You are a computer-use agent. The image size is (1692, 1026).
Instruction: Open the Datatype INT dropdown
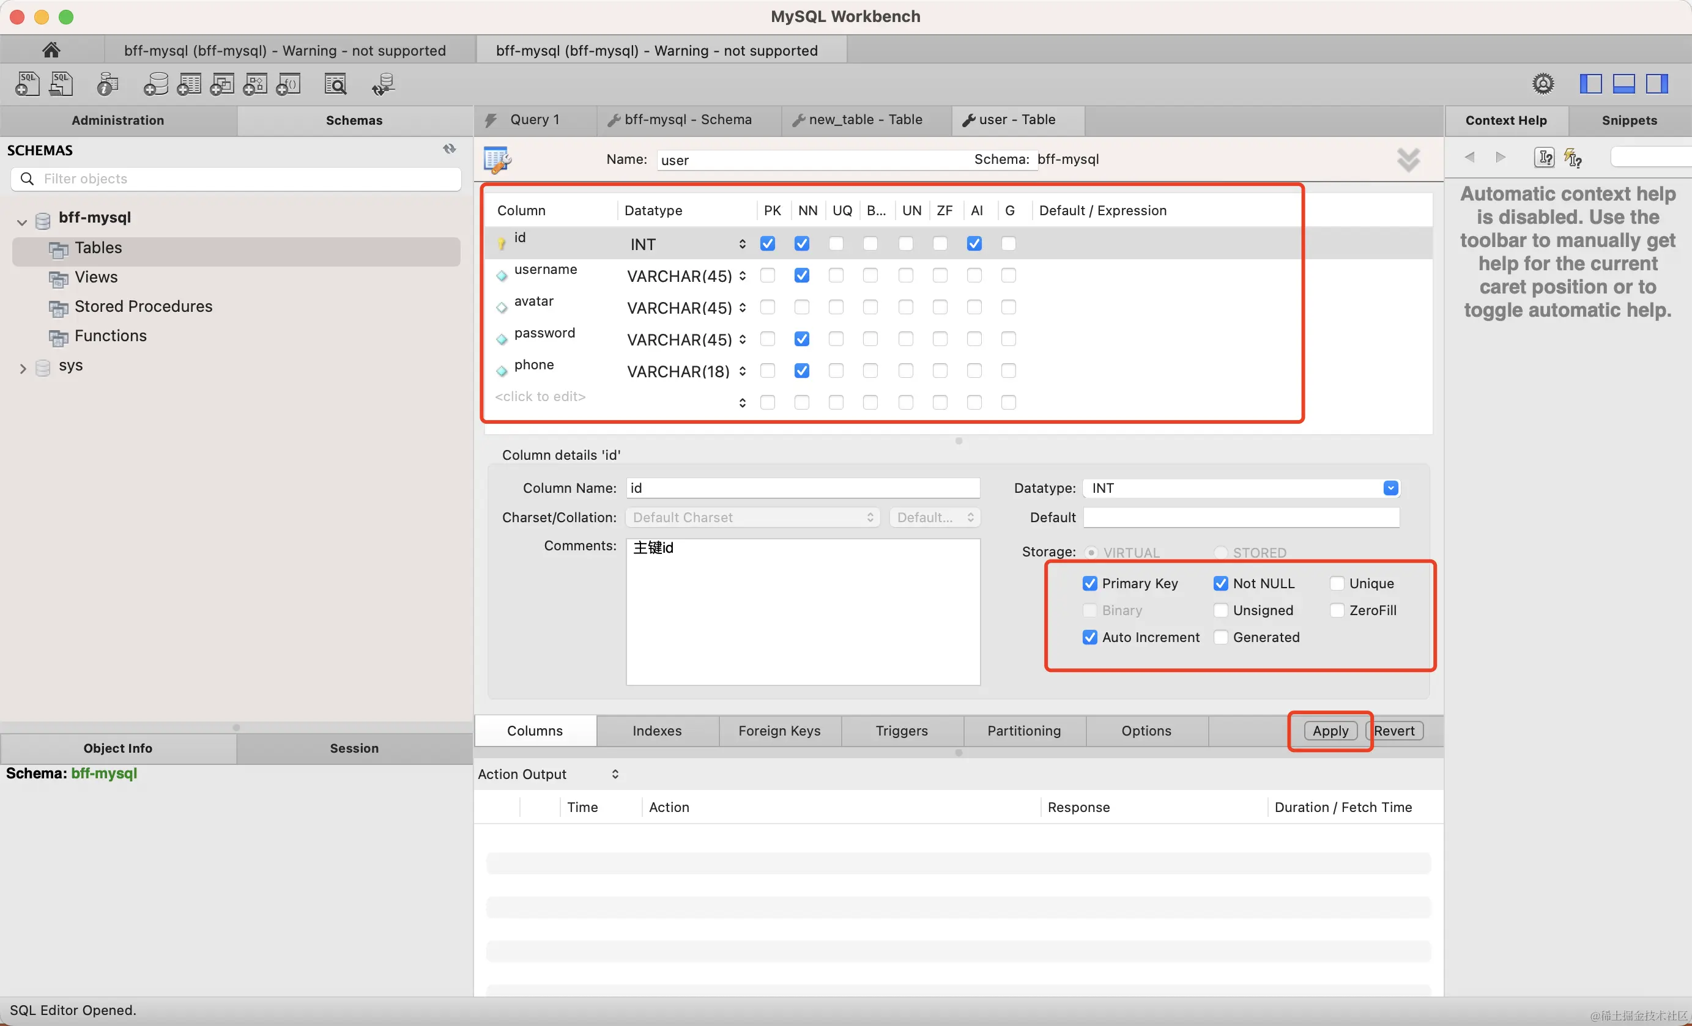tap(1390, 488)
